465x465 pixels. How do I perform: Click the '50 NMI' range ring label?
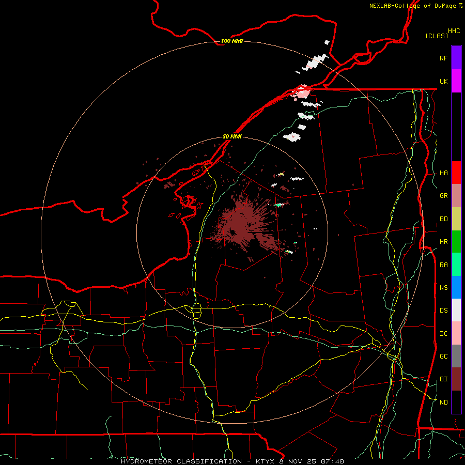point(232,136)
